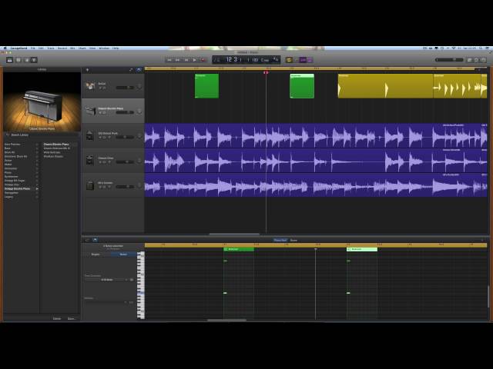The image size is (493, 369).
Task: Switch to the Score tab
Action: pos(293,241)
